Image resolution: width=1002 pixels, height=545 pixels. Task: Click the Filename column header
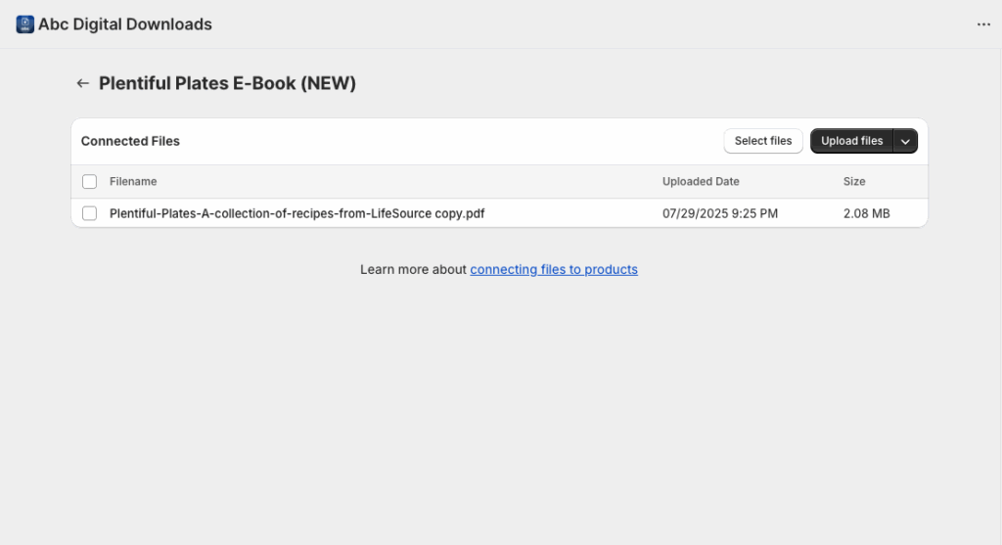133,181
